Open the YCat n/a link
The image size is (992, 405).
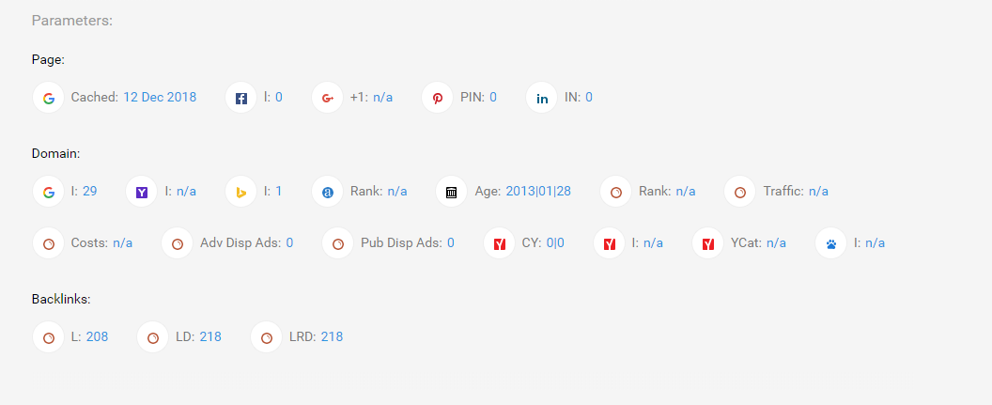click(776, 243)
